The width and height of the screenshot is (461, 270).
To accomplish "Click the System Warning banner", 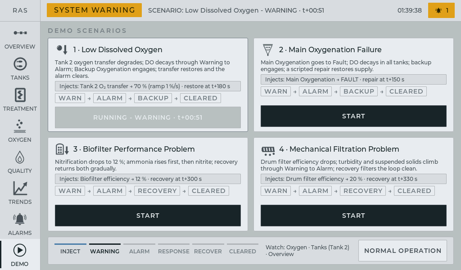I will (95, 10).
